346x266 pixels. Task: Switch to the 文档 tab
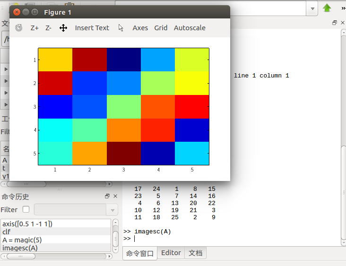pyautogui.click(x=195, y=253)
